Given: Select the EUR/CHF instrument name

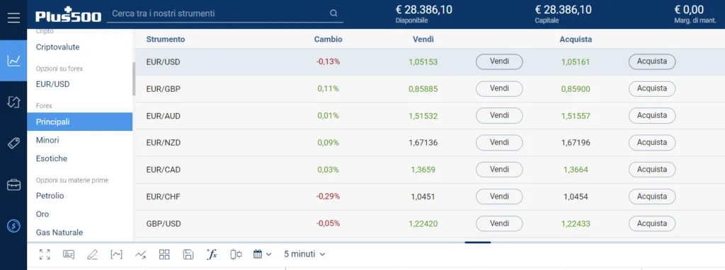Looking at the screenshot, I should click(x=164, y=196).
